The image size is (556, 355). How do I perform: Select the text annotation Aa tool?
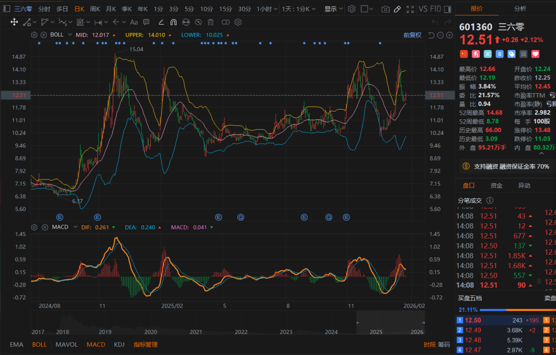[x=134, y=22]
